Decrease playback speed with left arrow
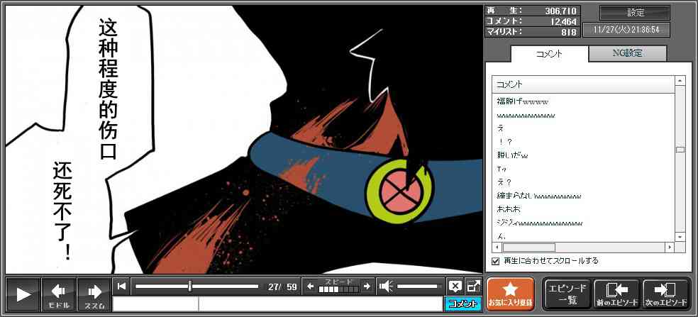The width and height of the screenshot is (698, 317). point(309,287)
